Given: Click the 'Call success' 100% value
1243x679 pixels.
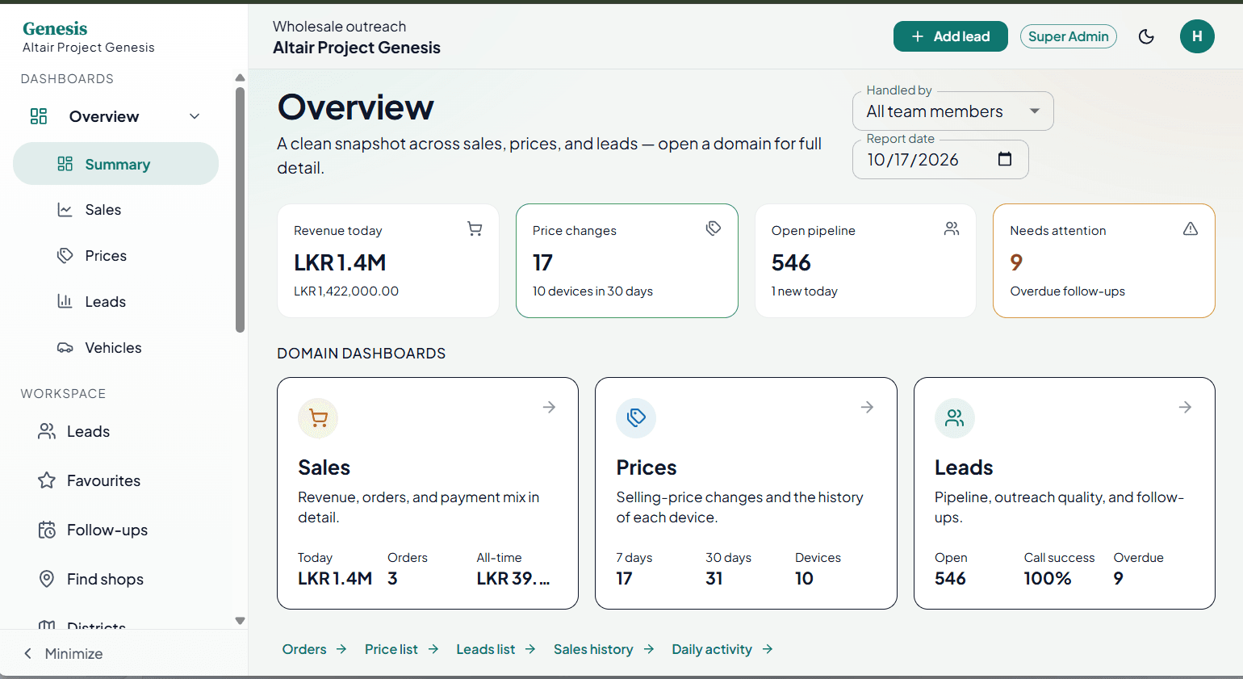Looking at the screenshot, I should pyautogui.click(x=1047, y=579).
